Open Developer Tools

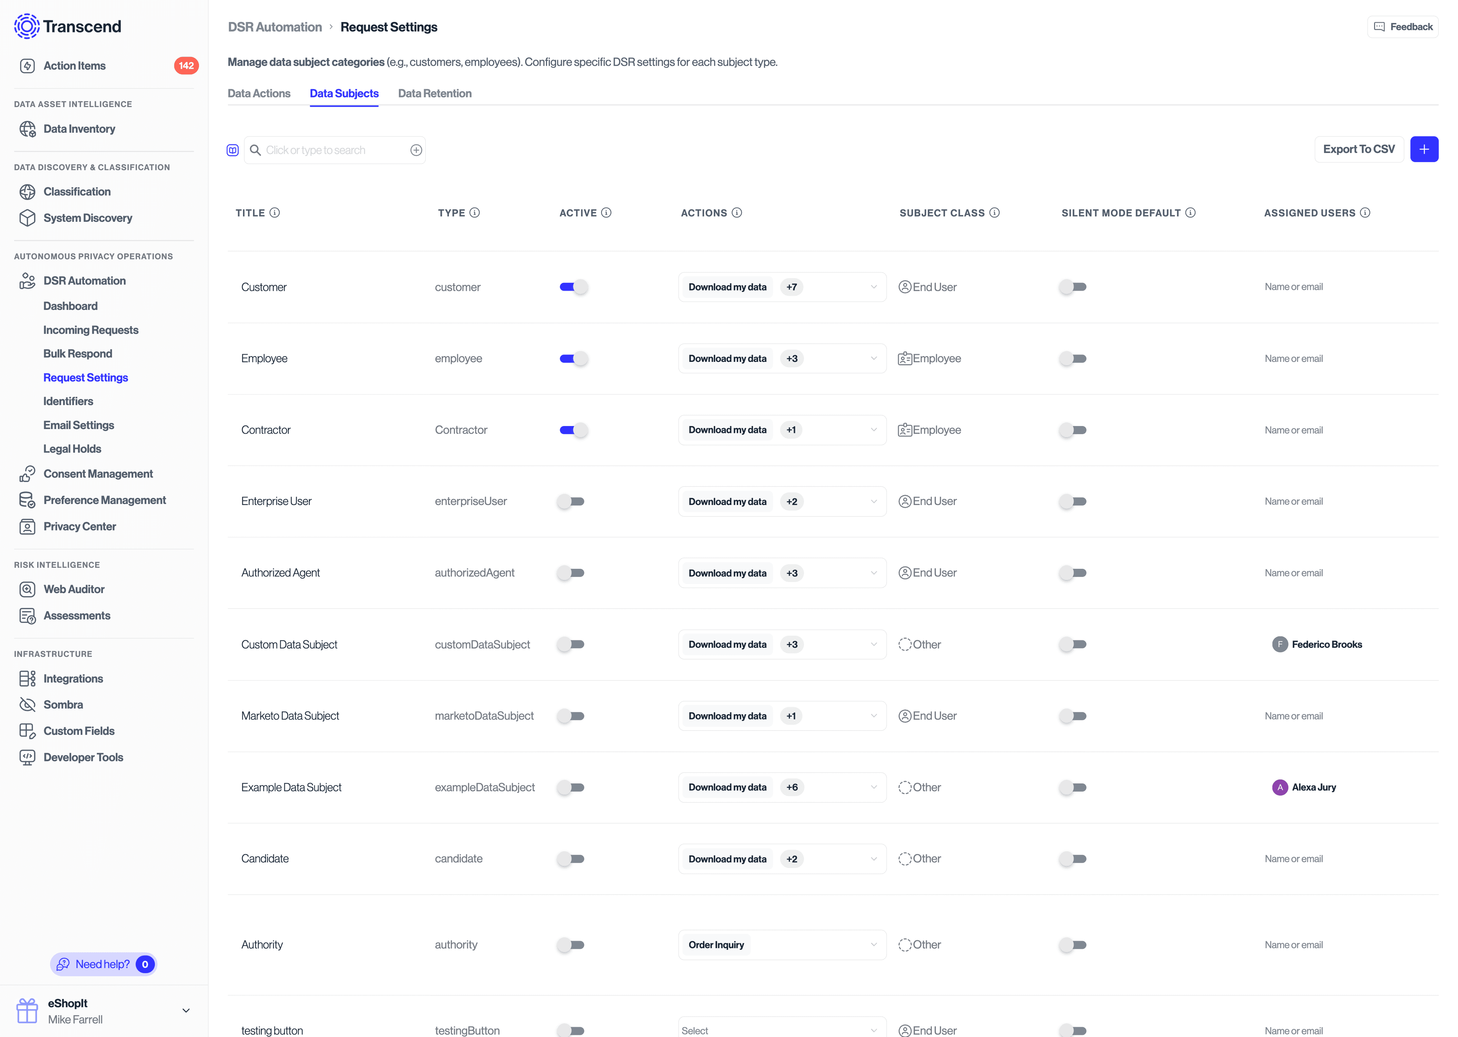(82, 757)
